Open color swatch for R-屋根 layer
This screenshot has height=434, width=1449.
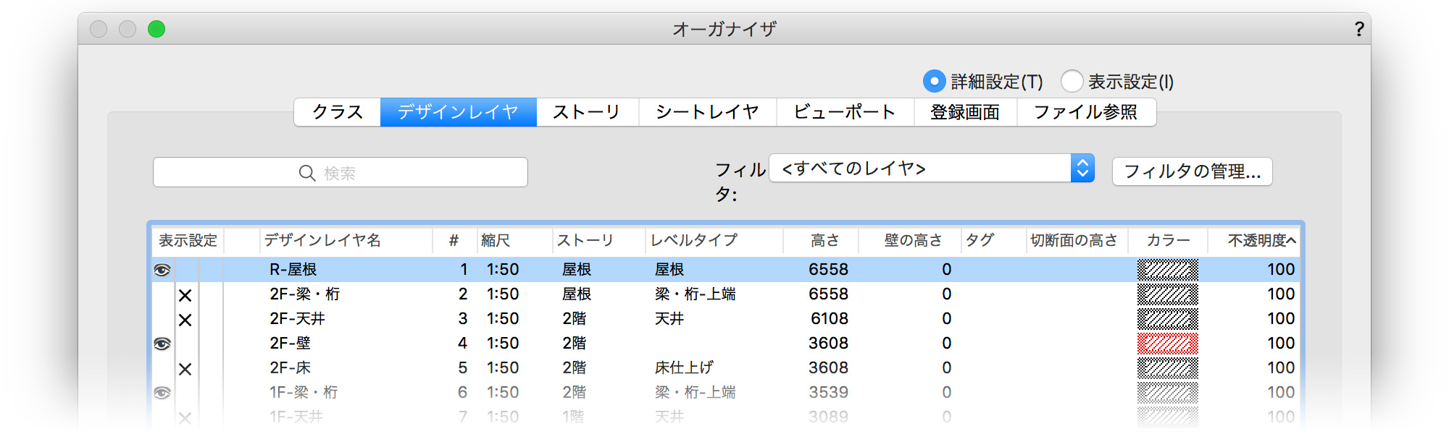click(x=1168, y=270)
